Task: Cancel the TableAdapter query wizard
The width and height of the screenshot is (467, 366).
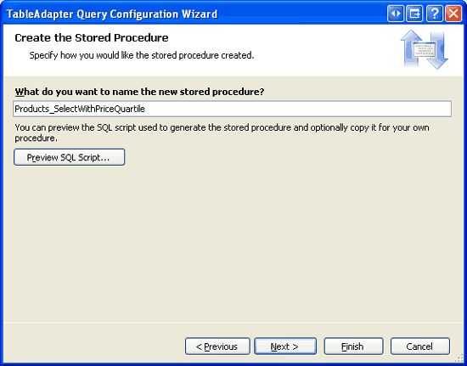Action: click(420, 346)
